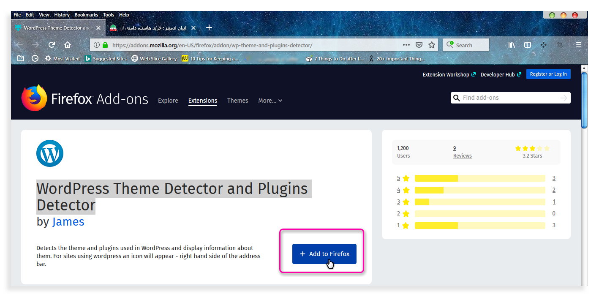Open the bookmarks folder icon on the bookmarks bar

pos(21,59)
